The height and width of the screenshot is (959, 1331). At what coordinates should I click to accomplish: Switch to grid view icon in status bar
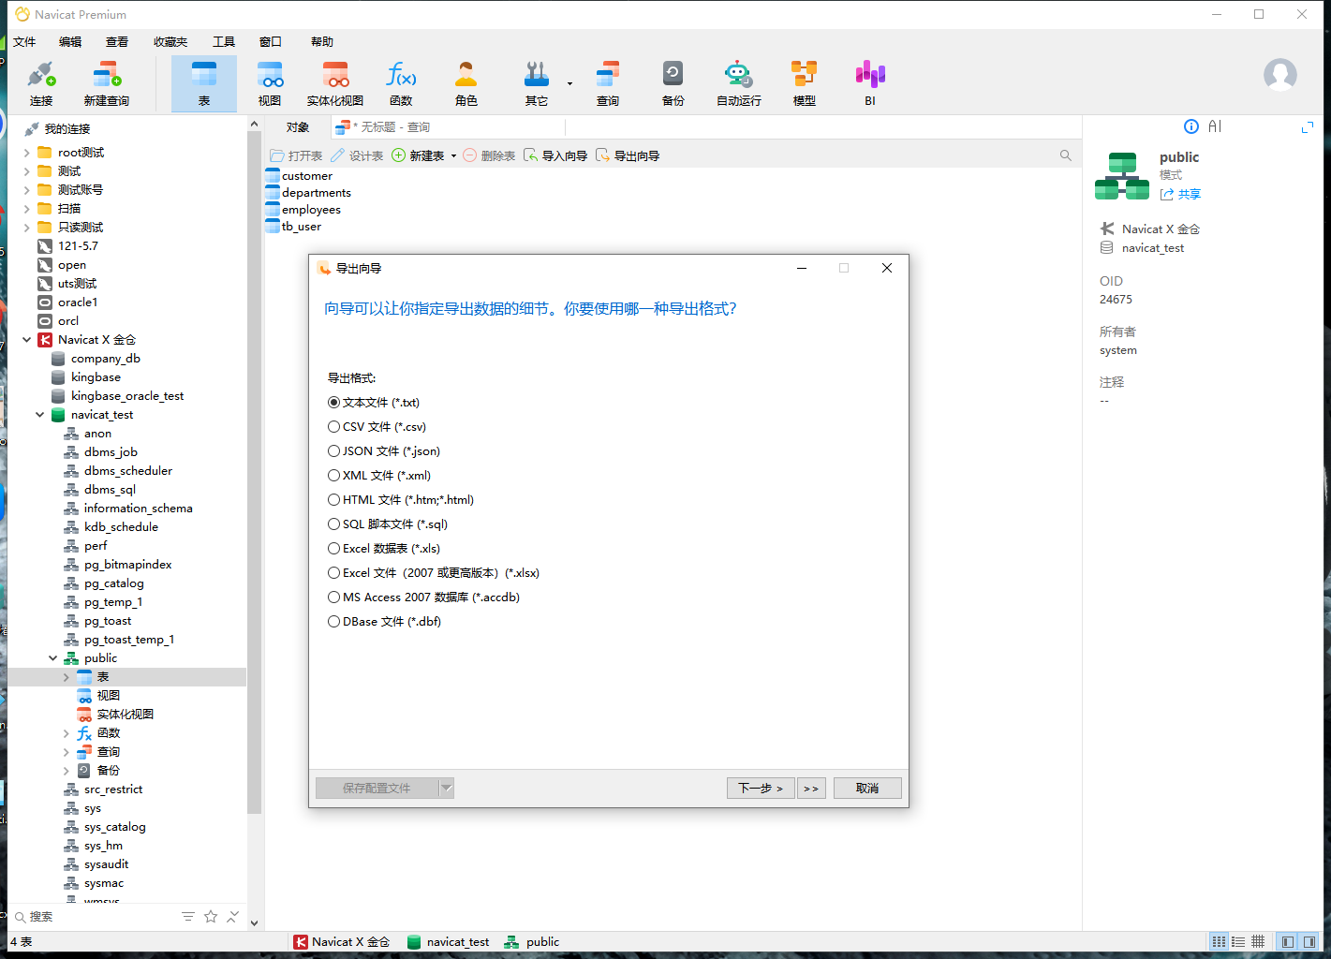coord(1219,941)
